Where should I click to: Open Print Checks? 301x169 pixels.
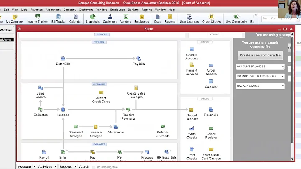[192, 154]
